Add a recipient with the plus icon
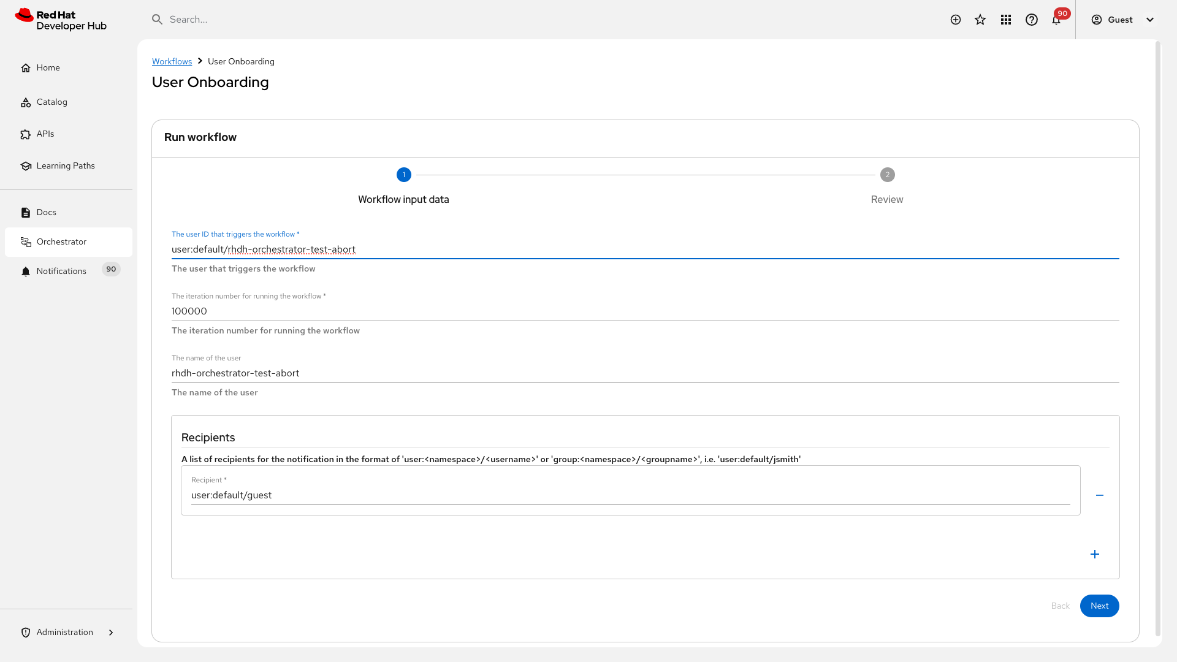The width and height of the screenshot is (1177, 662). click(1095, 554)
